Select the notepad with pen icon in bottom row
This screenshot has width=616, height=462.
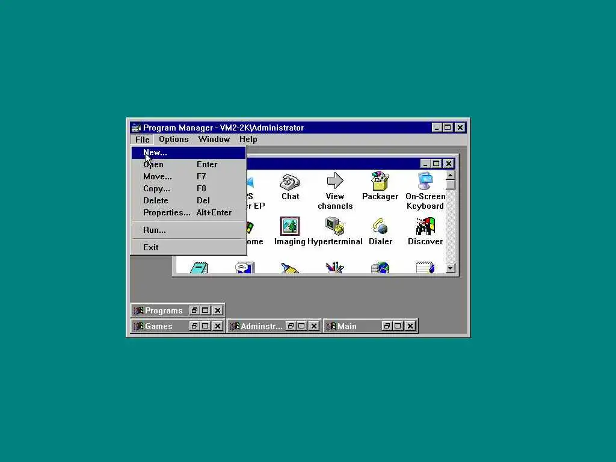click(425, 268)
